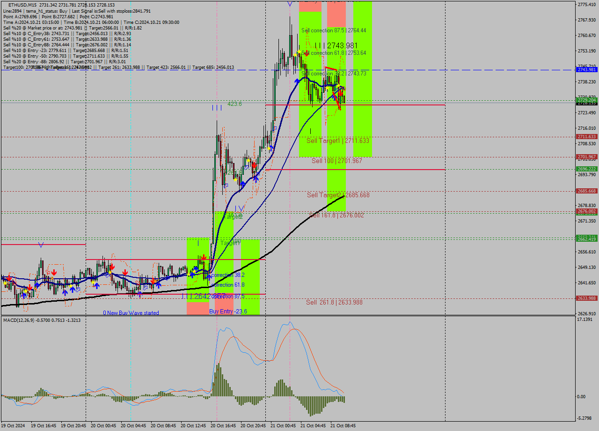Select the 'Sell correction 38.2 | 2743.73' label
The width and height of the screenshot is (599, 431).
pyautogui.click(x=334, y=74)
